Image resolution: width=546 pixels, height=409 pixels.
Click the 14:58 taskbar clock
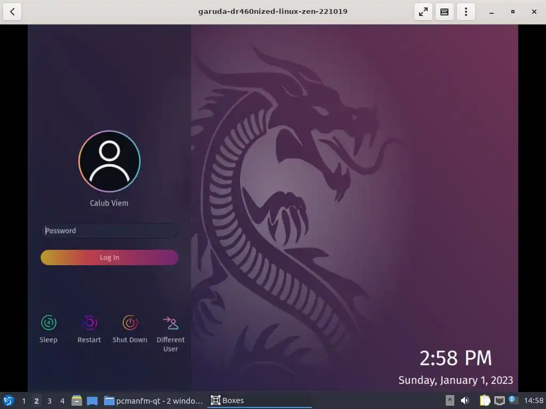tap(533, 400)
